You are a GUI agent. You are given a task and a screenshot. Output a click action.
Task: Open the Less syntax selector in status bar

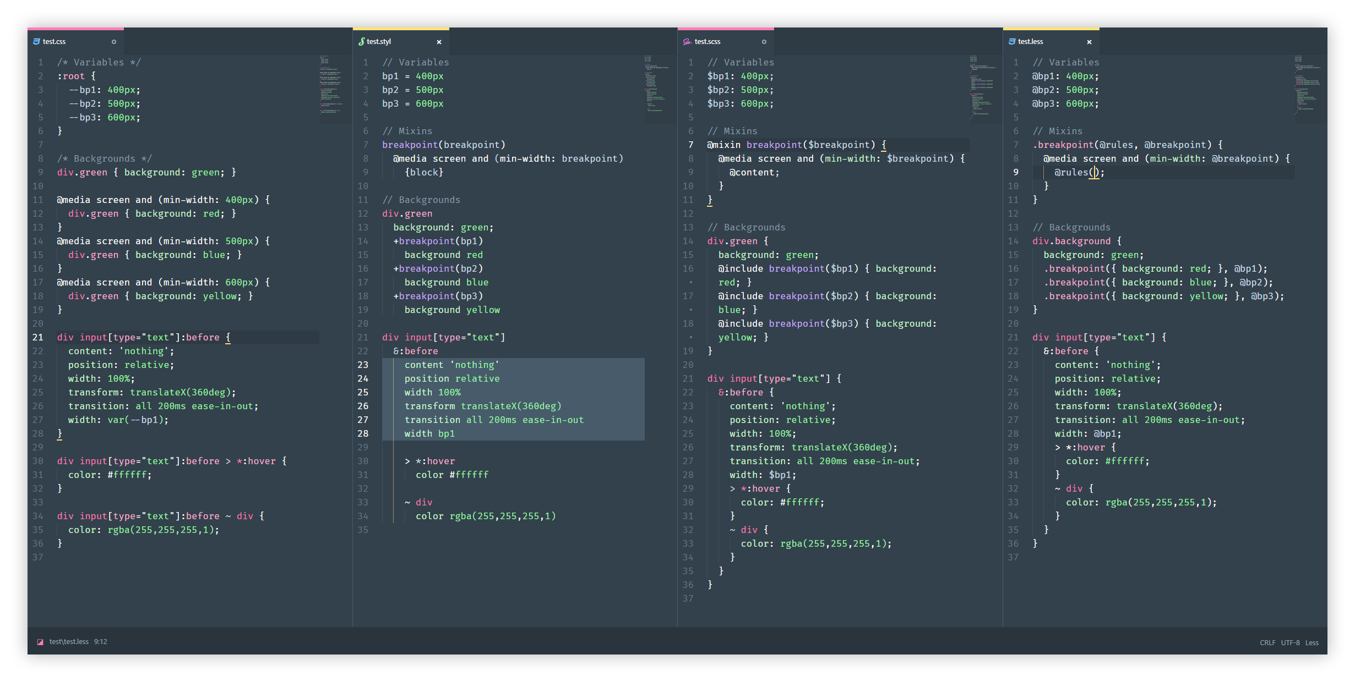click(x=1312, y=642)
